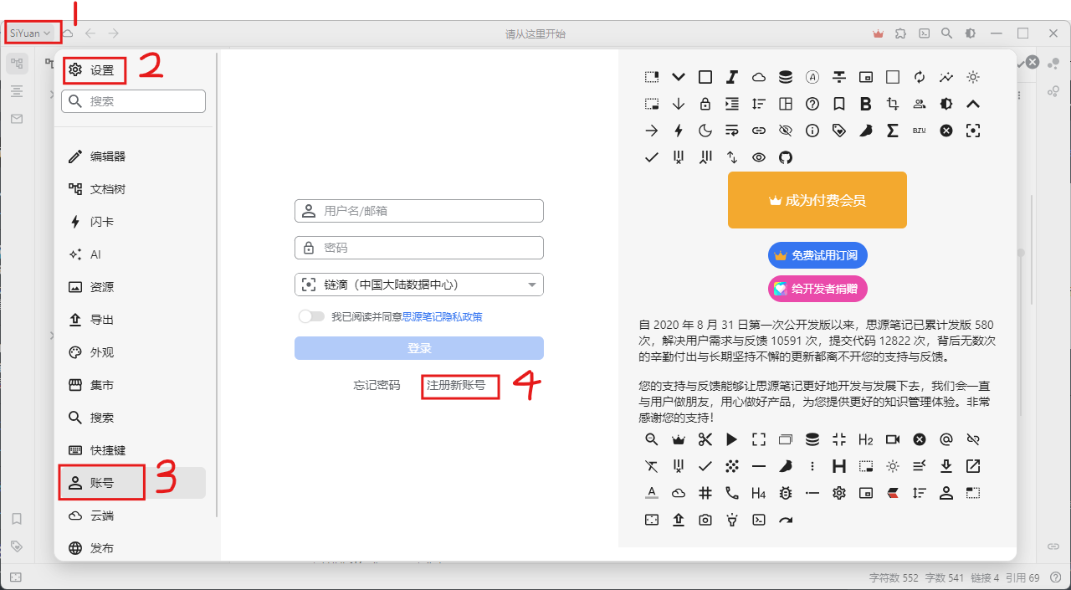Image resolution: width=1071 pixels, height=590 pixels.
Task: Open the tag dock icon
Action: click(17, 546)
